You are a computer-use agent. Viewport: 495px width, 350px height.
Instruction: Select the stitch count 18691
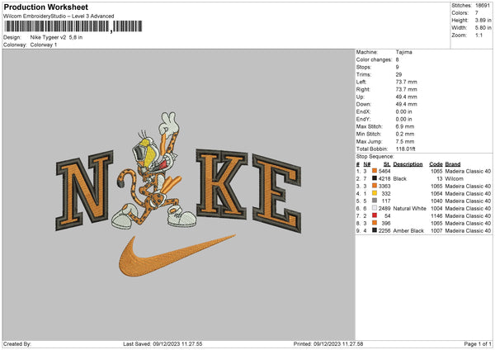pyautogui.click(x=483, y=6)
